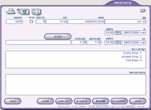Open calendar picker beside 16:00 start time
This screenshot has height=110, width=151.
point(118,33)
